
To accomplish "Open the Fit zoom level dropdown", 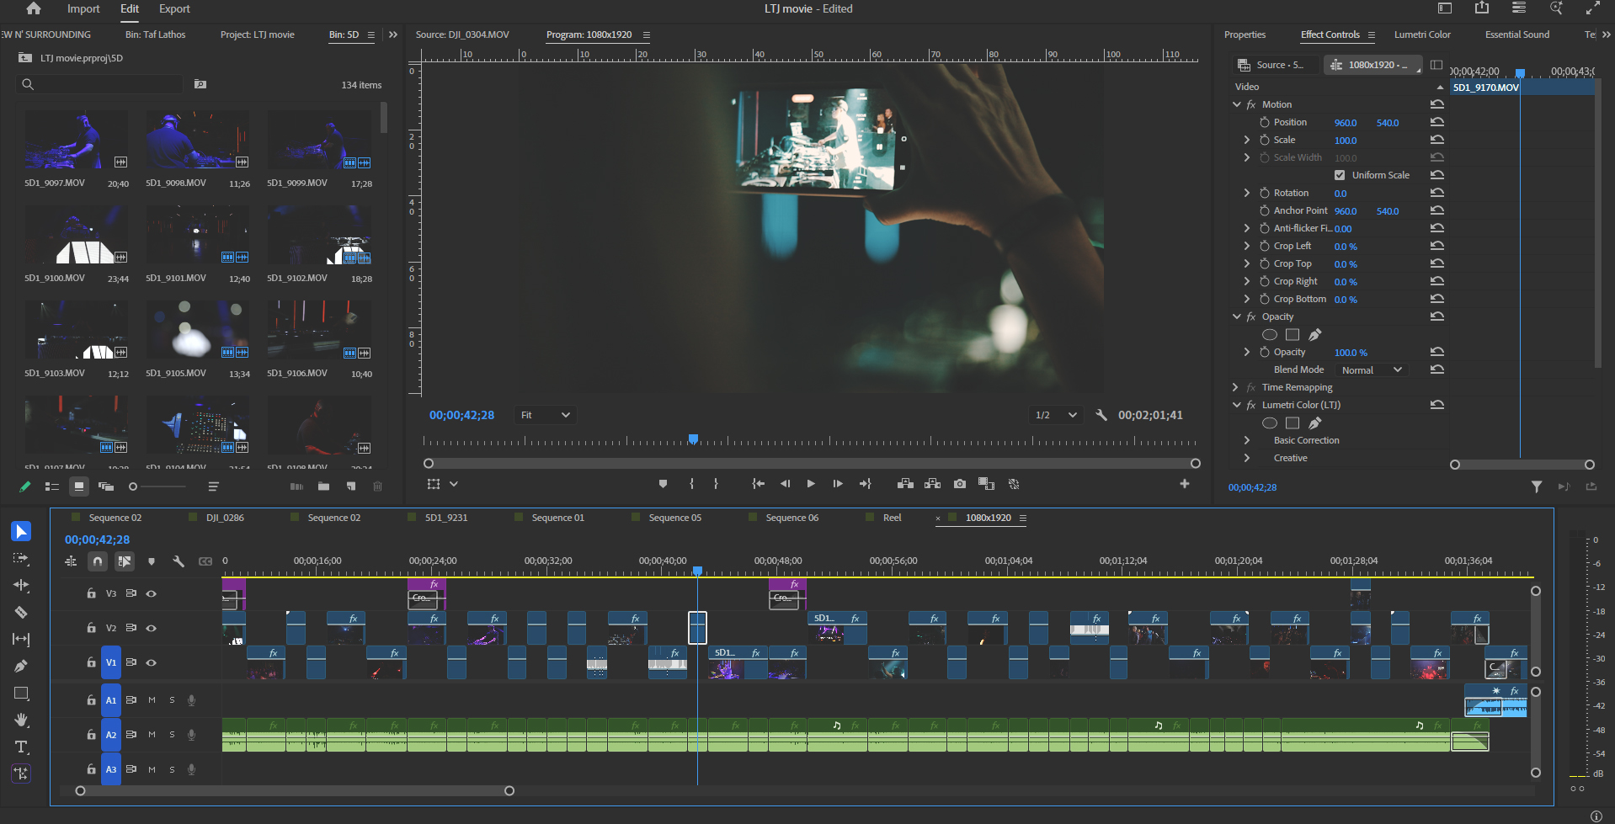I will [545, 414].
